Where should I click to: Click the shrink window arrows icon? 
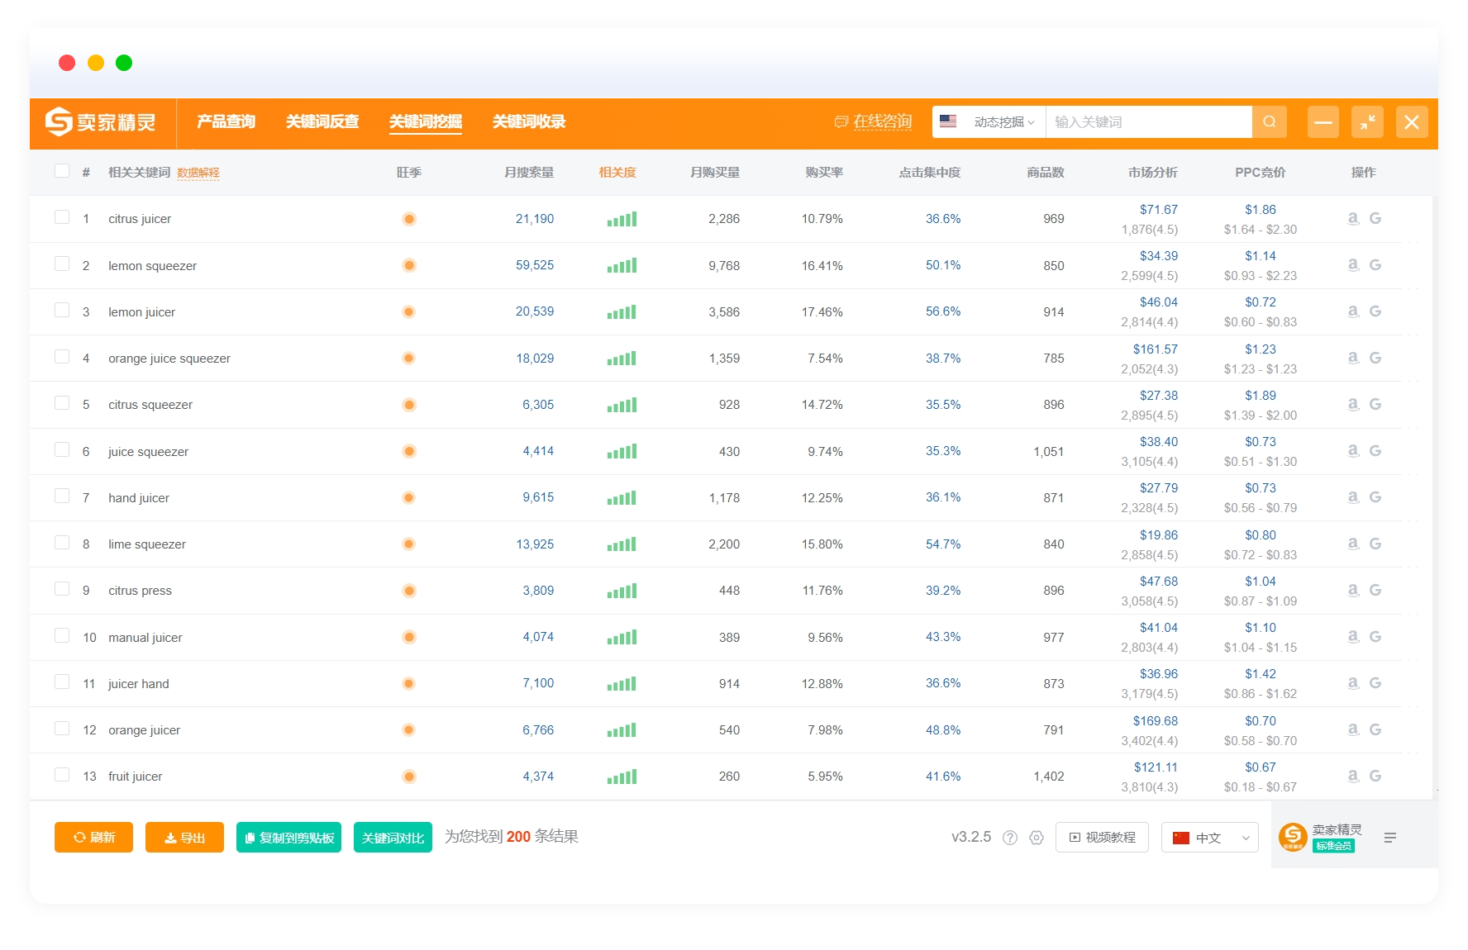pyautogui.click(x=1367, y=122)
